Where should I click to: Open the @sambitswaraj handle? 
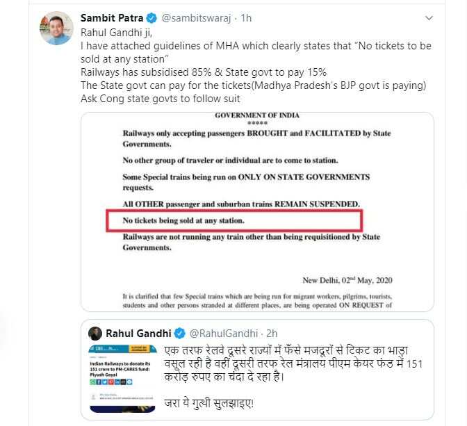[x=196, y=18]
